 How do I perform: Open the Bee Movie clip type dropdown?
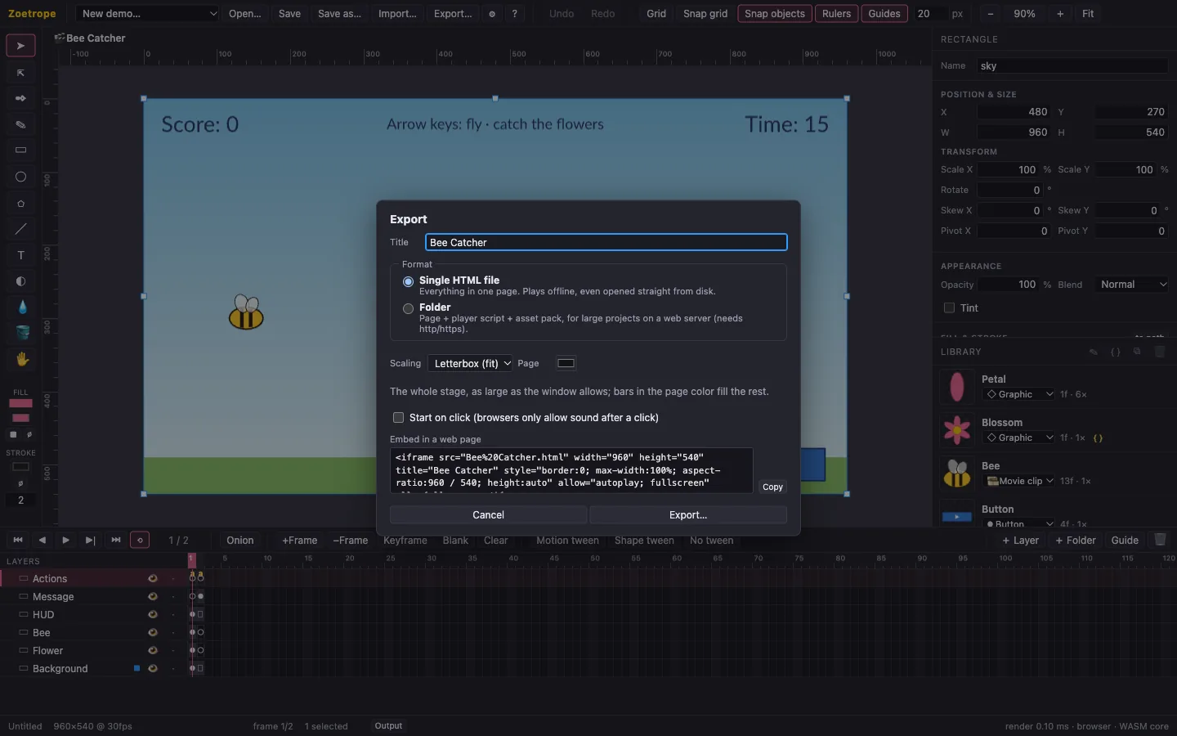click(x=1018, y=481)
